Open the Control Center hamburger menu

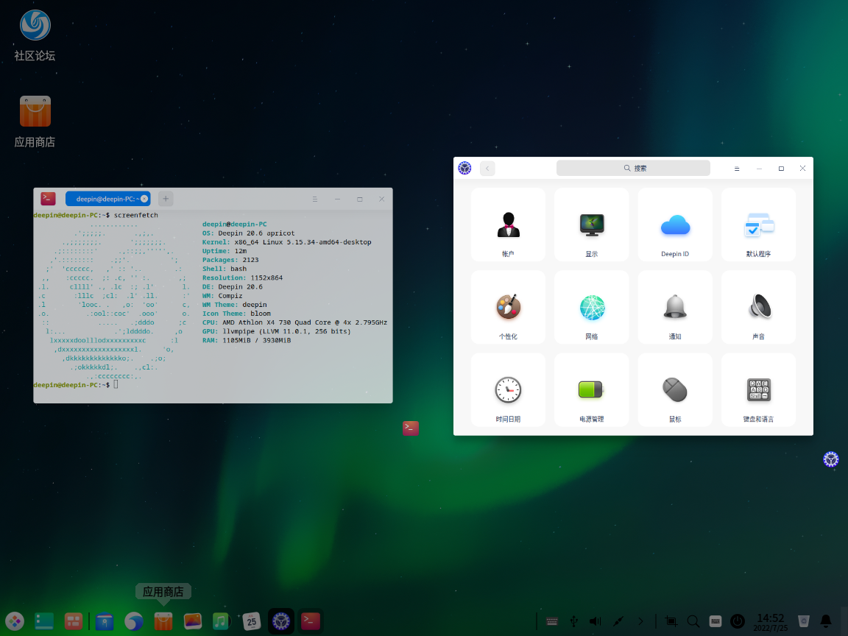[x=737, y=169]
